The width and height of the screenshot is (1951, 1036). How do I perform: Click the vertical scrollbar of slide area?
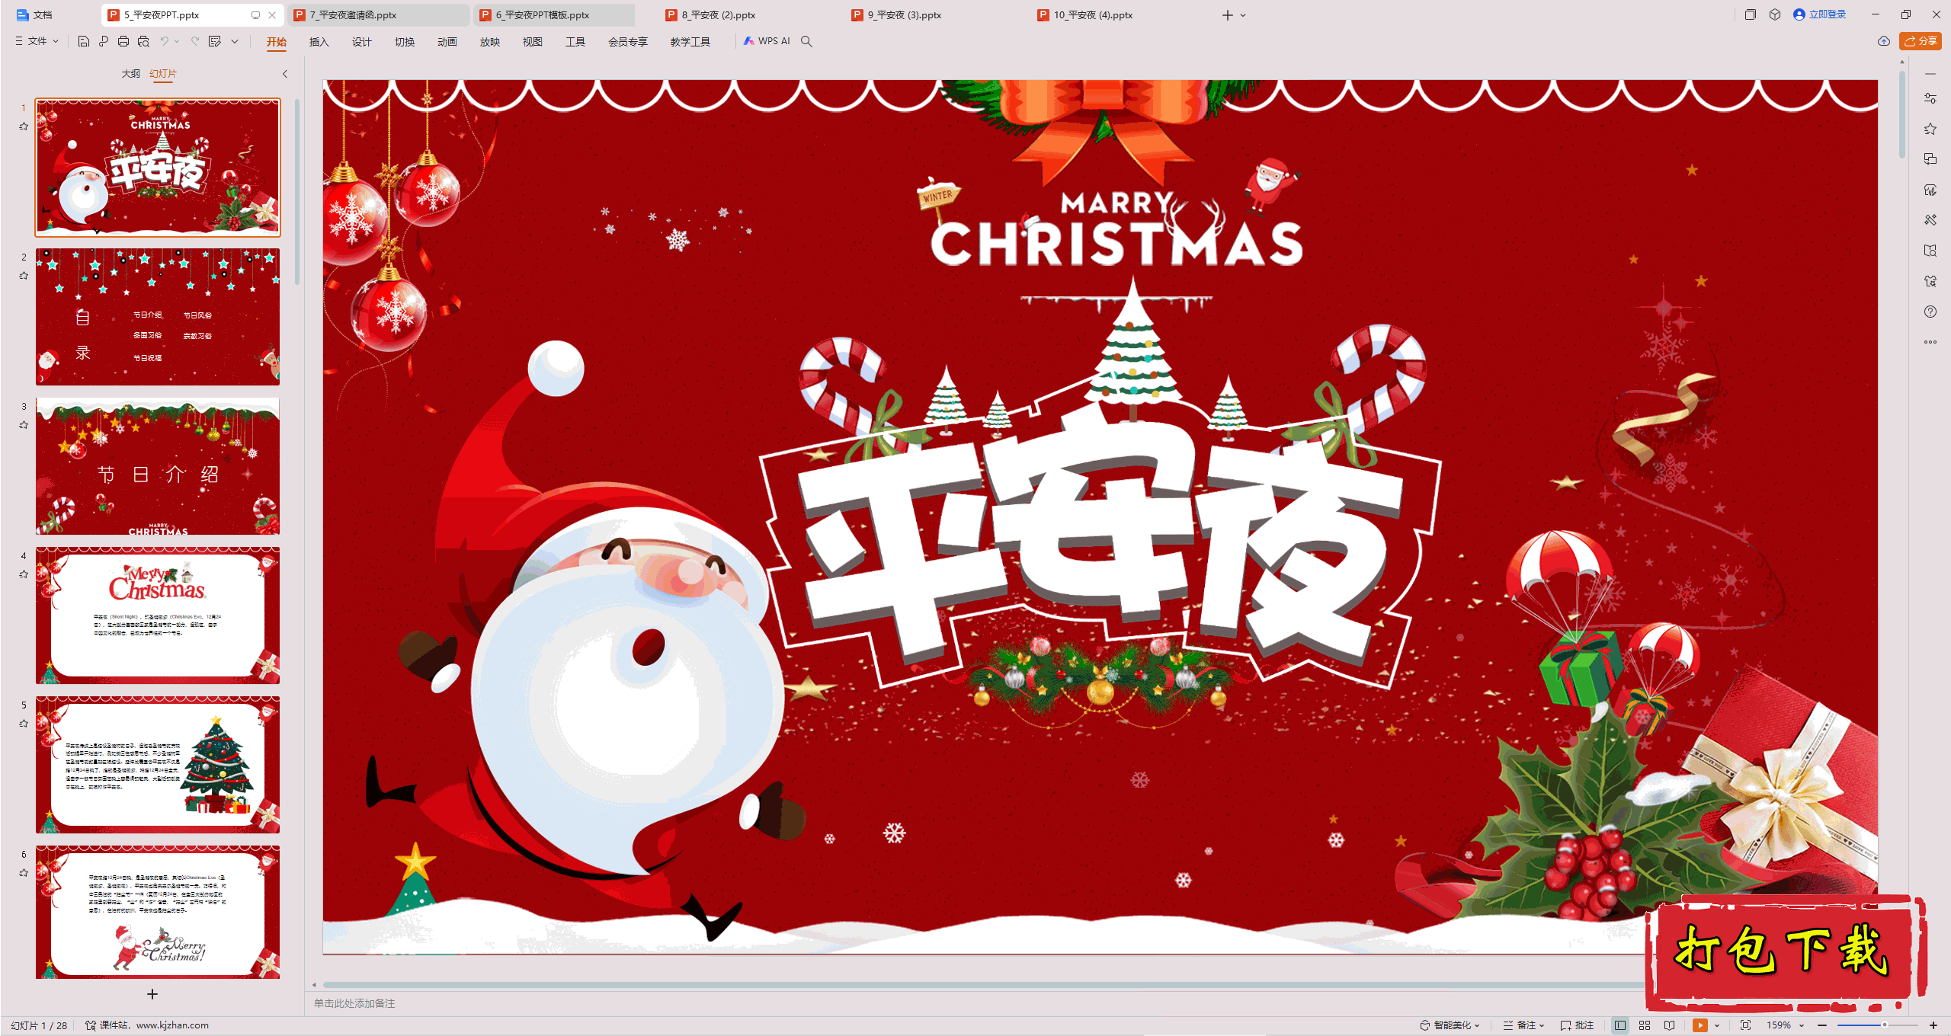pos(1902,114)
